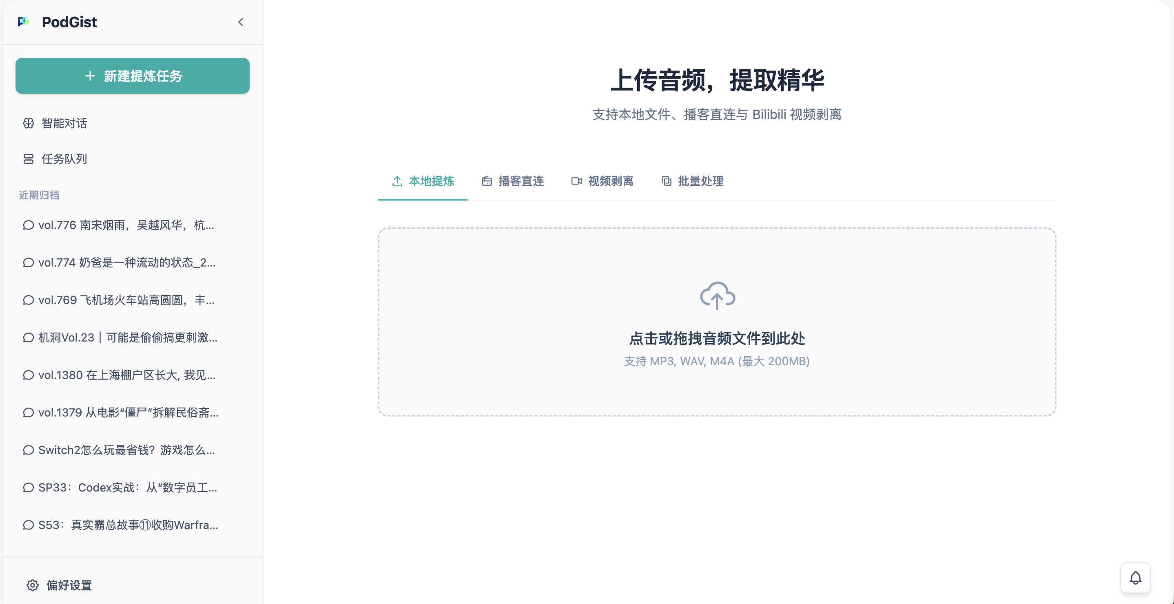Open 偏好设置 with the gear icon

coord(32,585)
